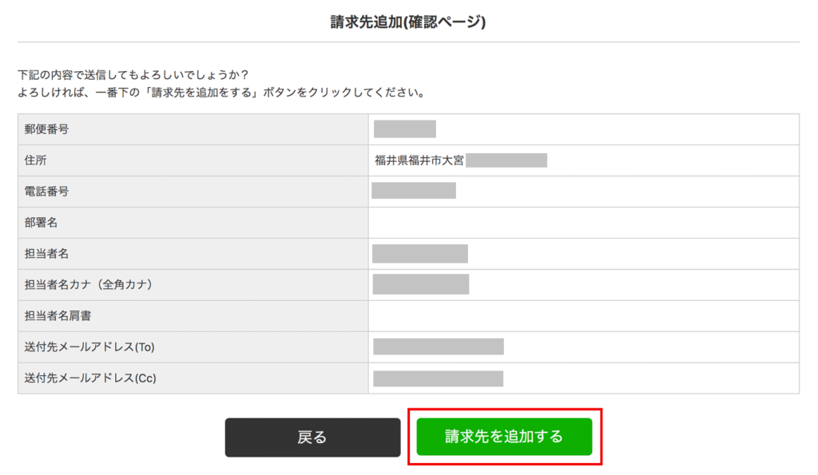Select the 担当者名 row label
Screen dimensions: 818x475
pos(46,254)
